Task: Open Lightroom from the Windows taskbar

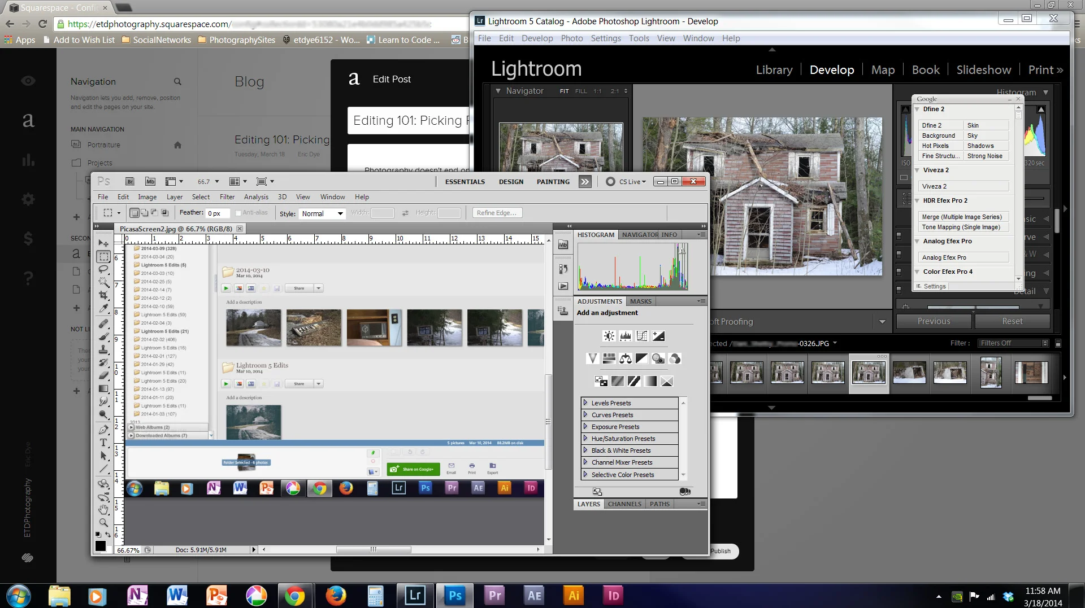Action: 415,596
